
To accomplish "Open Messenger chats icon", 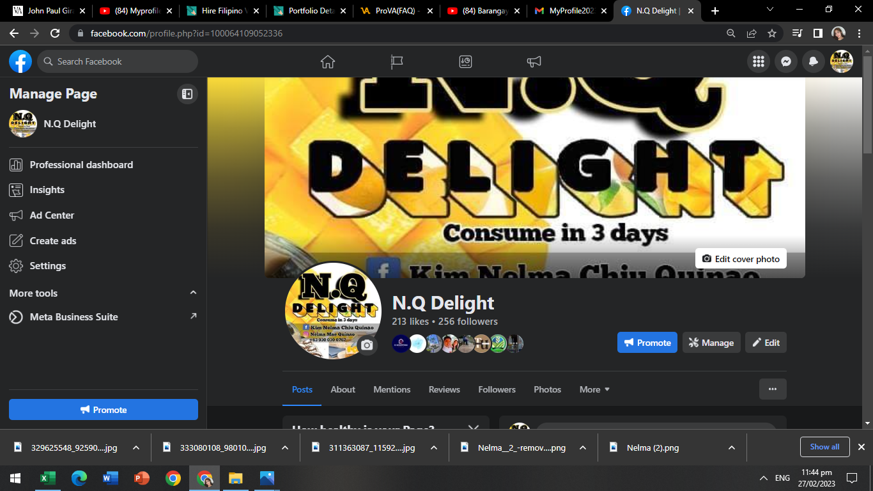I will coord(787,61).
